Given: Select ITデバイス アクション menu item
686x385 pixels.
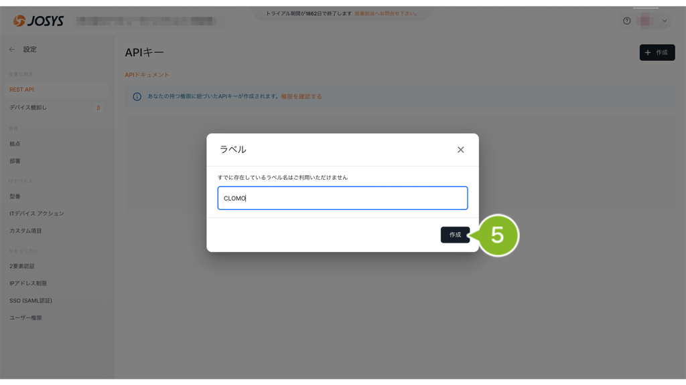Looking at the screenshot, I should point(37,214).
